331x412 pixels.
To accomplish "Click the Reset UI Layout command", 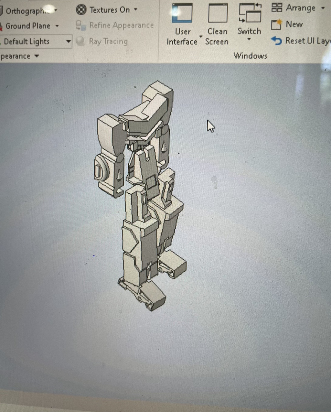I will point(305,41).
